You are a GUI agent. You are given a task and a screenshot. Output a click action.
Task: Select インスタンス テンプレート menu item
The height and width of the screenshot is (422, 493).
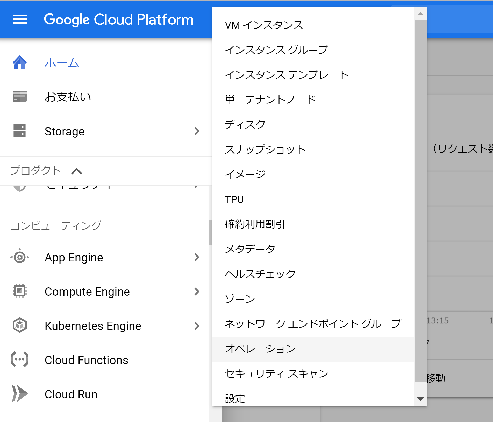pos(313,75)
